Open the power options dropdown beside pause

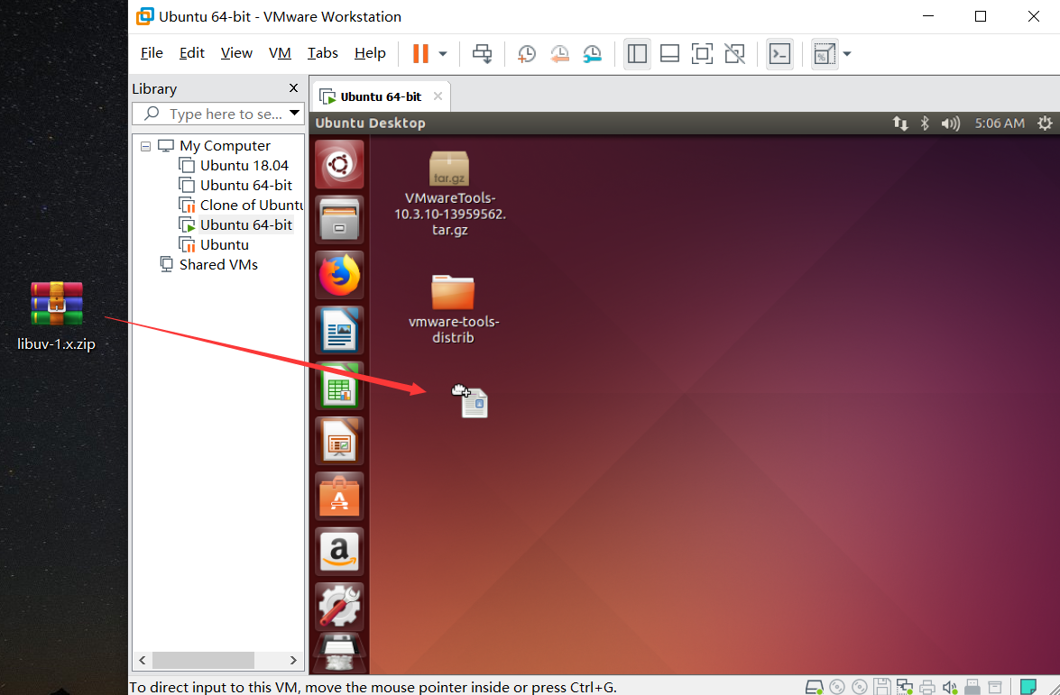[x=443, y=53]
